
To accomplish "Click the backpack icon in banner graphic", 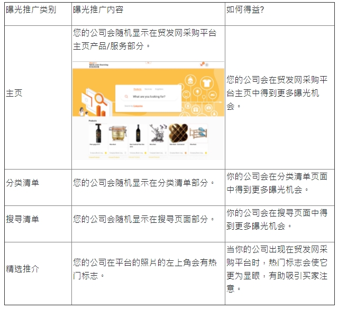I will [190, 80].
